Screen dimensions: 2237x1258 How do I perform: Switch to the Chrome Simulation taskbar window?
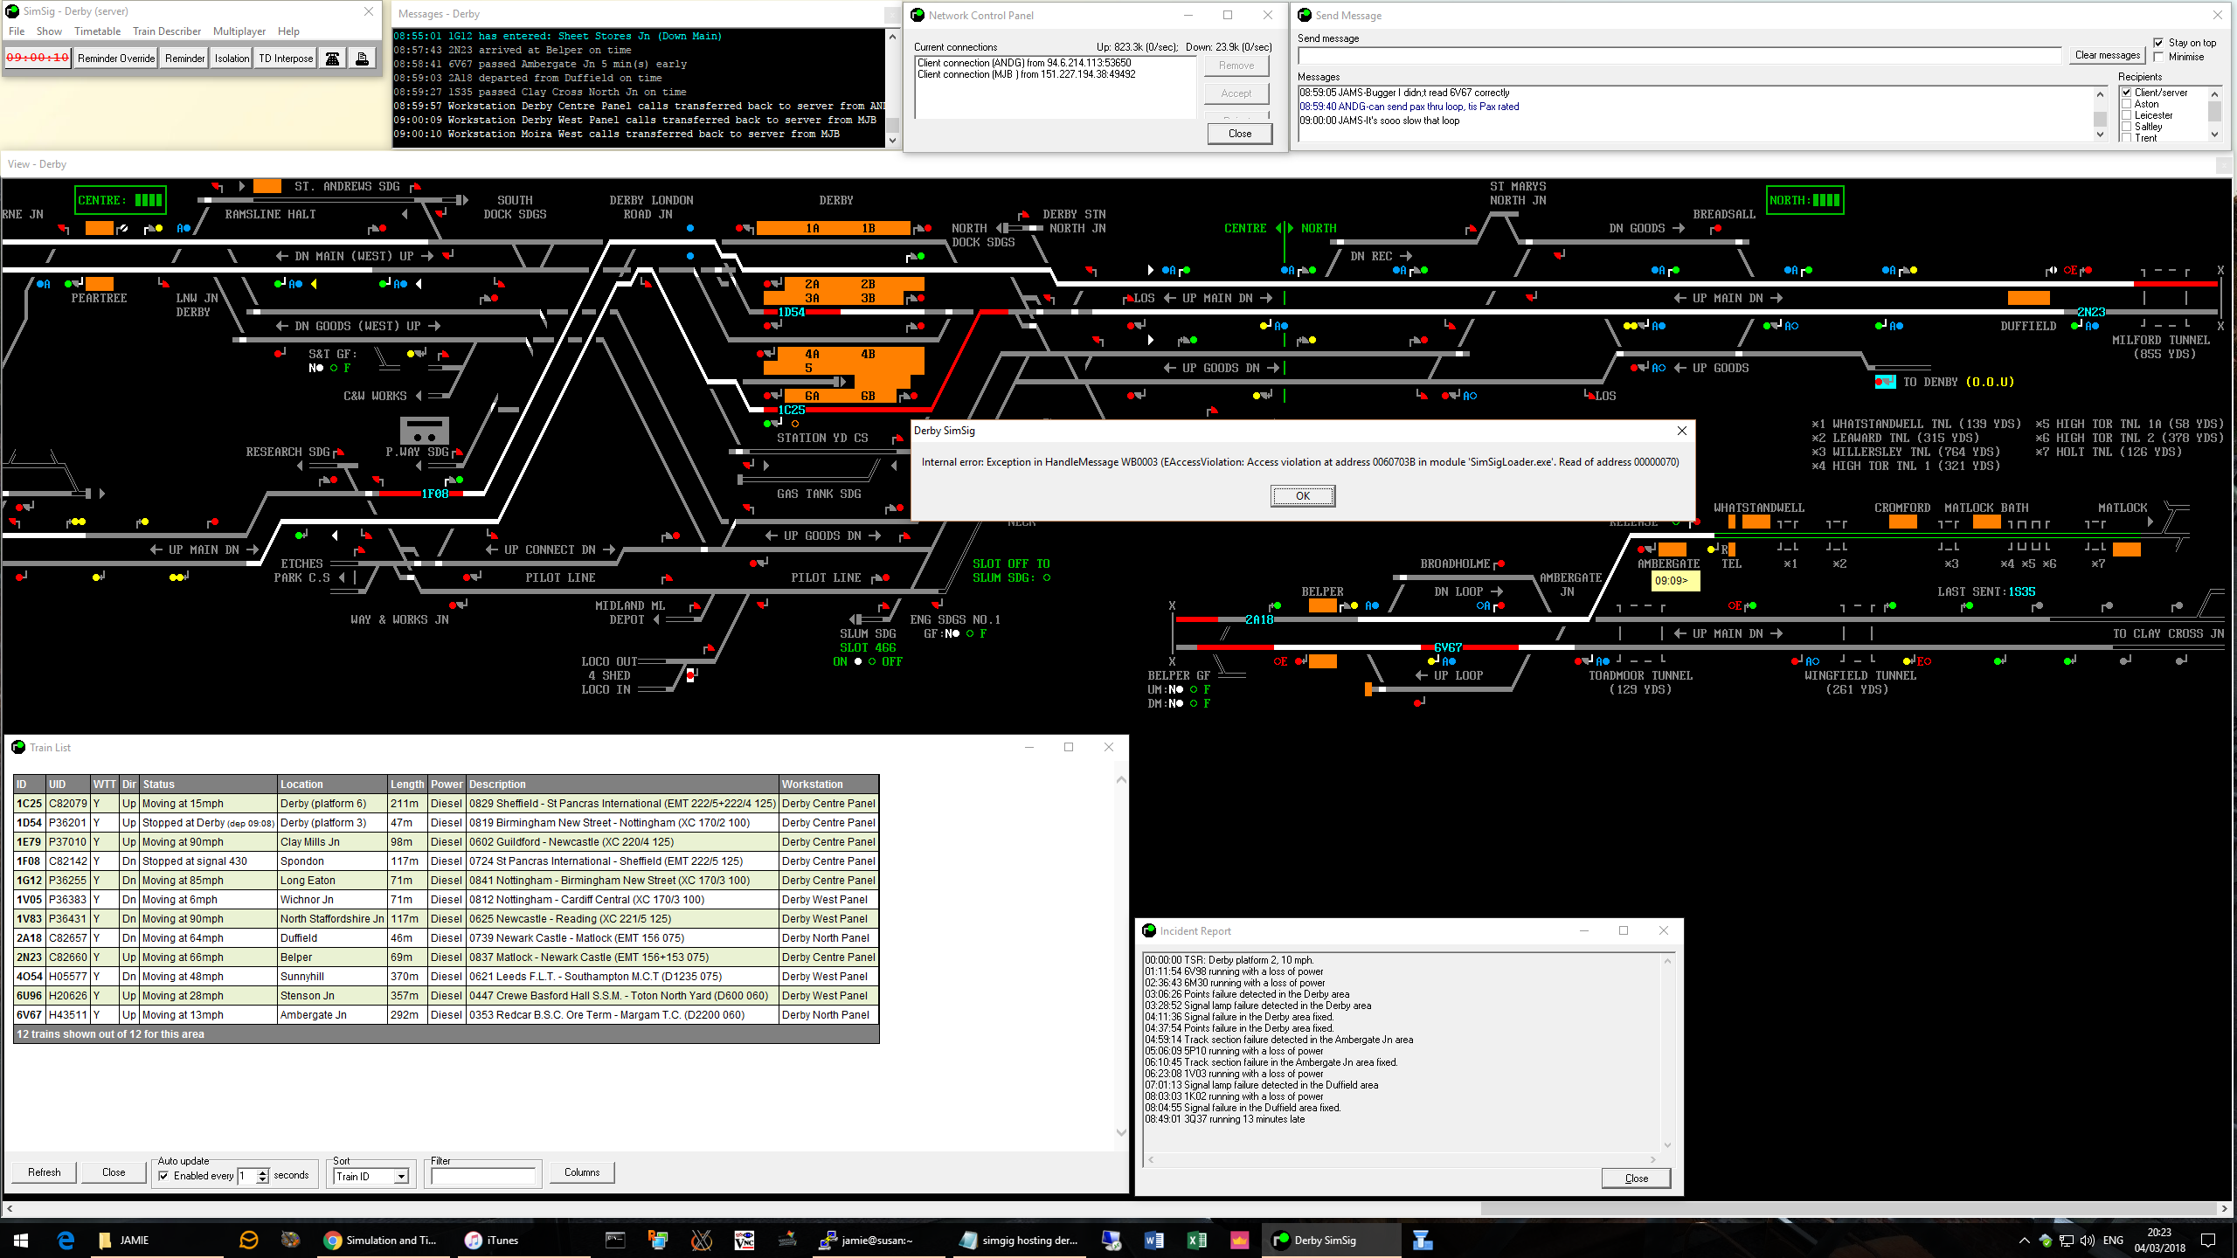pos(381,1240)
